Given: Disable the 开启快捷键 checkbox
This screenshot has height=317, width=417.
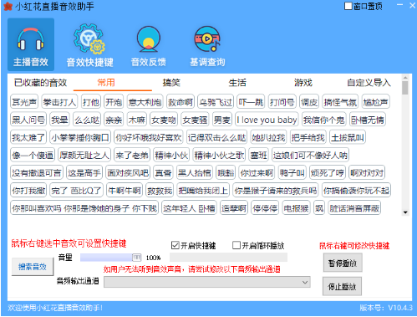Looking at the screenshot, I should [175, 245].
